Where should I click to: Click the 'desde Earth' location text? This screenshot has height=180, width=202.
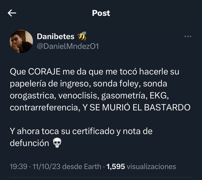82,166
